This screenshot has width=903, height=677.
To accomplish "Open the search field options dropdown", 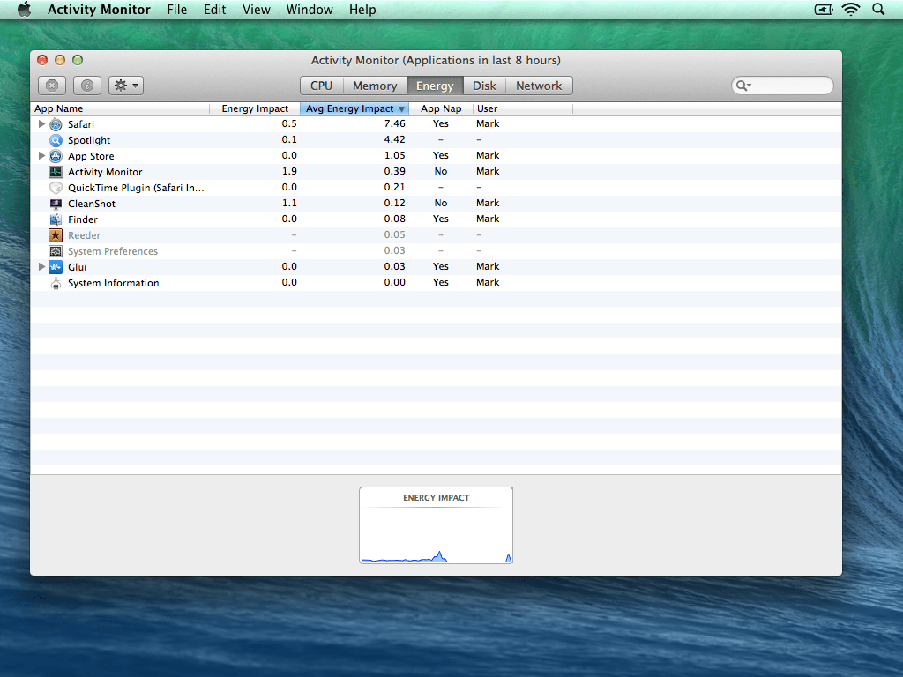I will 743,86.
